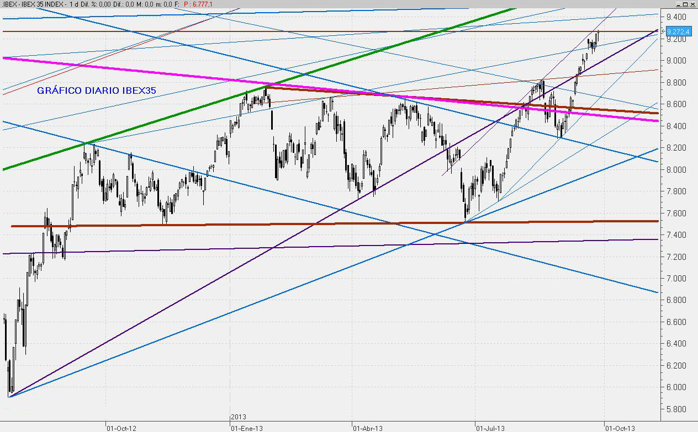
Task: Click the 01-Abr-13 date label on time axis
Action: (x=367, y=428)
